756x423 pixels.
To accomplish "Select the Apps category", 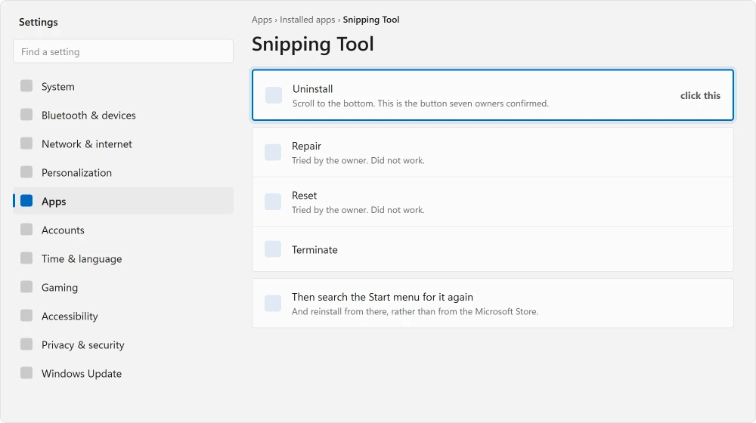I will 123,201.
